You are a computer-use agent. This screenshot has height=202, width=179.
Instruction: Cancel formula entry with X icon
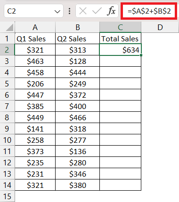coord(83,11)
